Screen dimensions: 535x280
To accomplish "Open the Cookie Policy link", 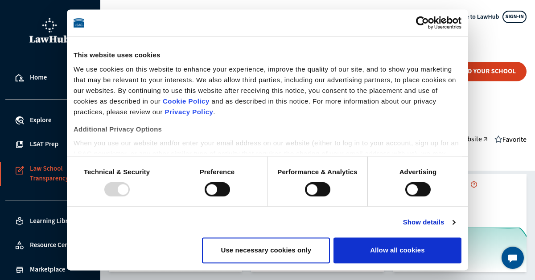I will (186, 101).
